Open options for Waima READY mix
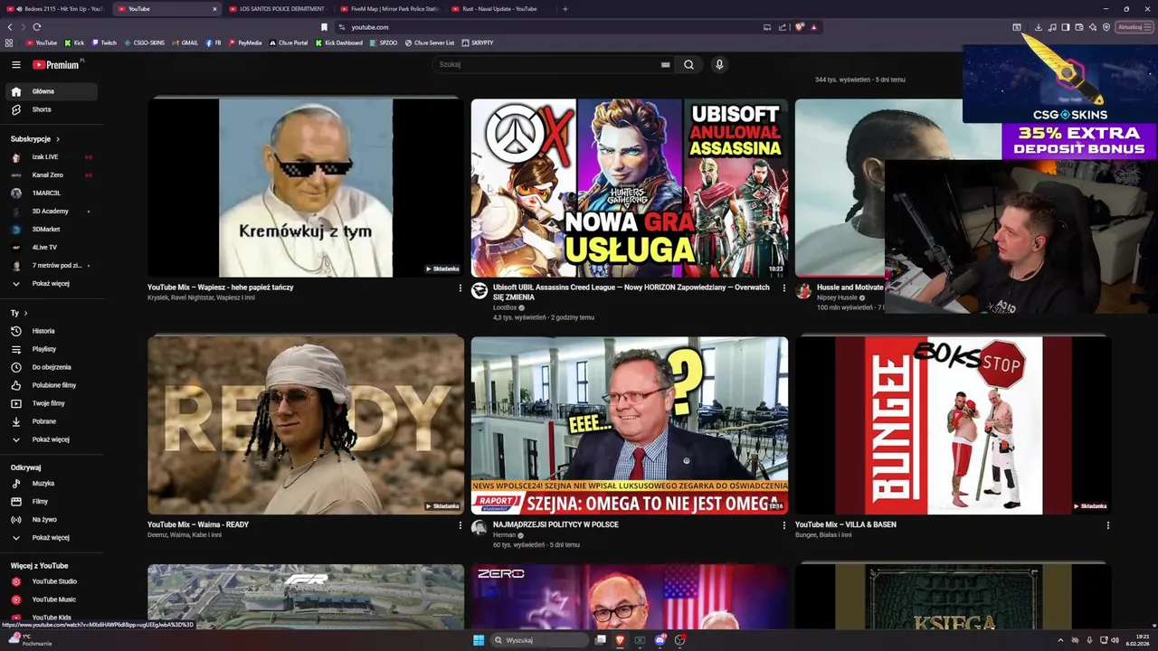1158x651 pixels. 460,525
